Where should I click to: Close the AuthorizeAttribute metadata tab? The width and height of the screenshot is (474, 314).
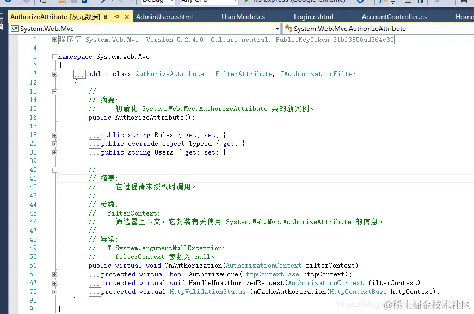[x=127, y=17]
